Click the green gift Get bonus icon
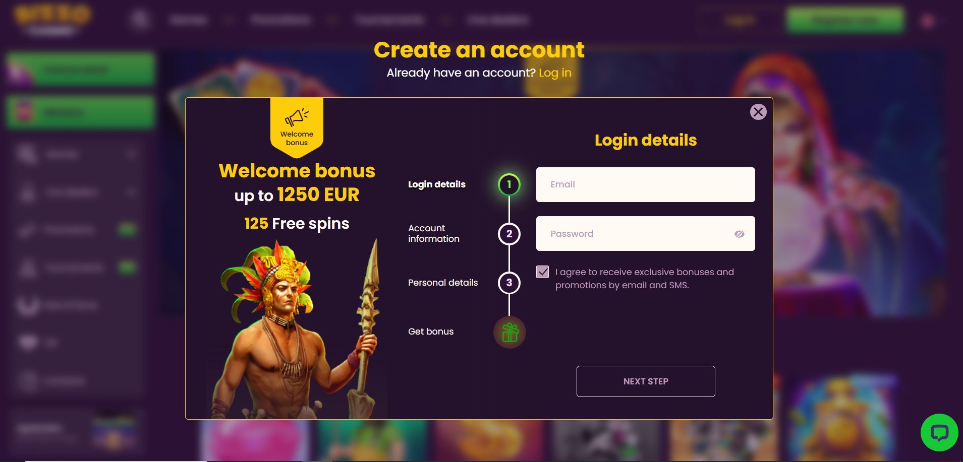The height and width of the screenshot is (462, 963). 509,332
